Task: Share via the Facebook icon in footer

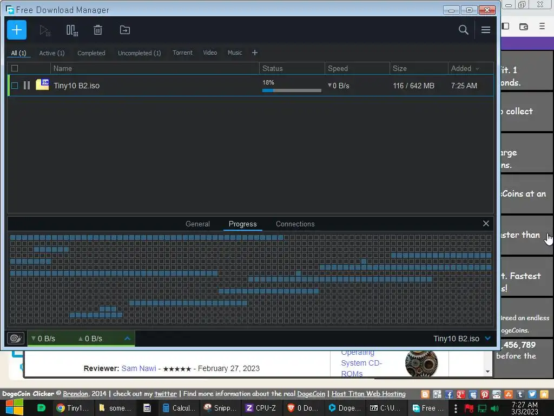Action: click(449, 394)
